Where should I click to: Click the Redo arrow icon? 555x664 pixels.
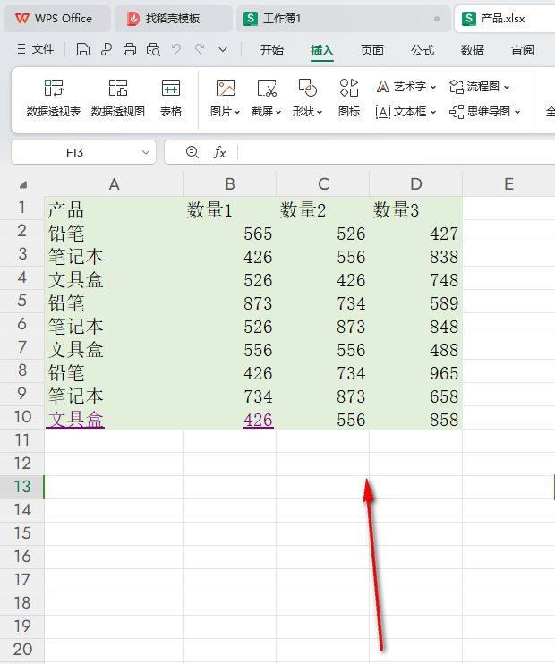(x=200, y=49)
